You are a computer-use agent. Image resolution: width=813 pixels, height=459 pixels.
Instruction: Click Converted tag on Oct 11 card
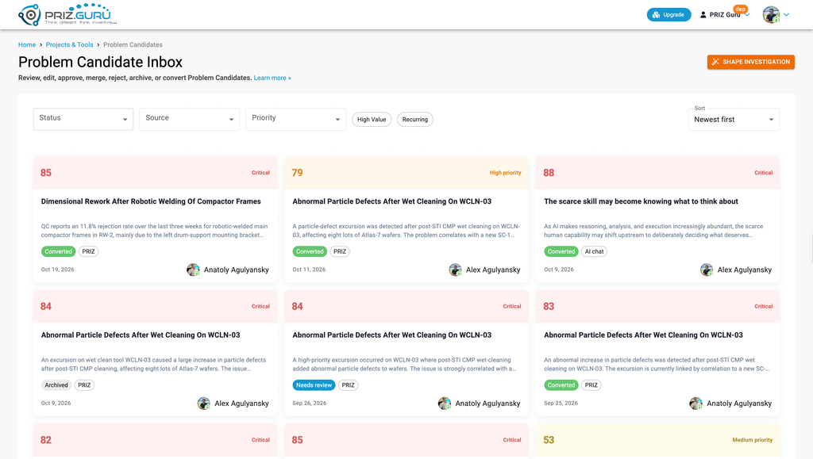tap(310, 251)
